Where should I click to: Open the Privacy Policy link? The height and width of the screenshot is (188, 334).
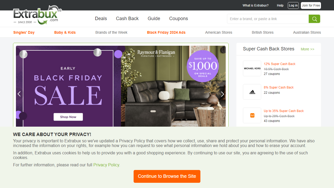(106, 165)
